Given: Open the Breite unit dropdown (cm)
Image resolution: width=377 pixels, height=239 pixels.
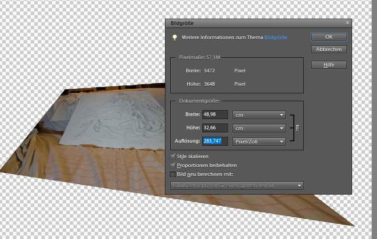Looking at the screenshot, I should point(259,115).
